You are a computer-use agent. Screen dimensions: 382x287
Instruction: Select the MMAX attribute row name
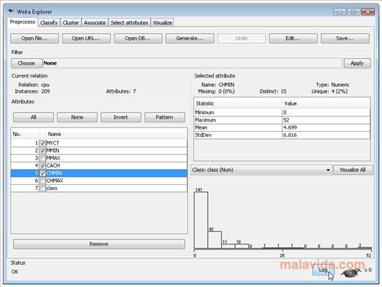click(53, 158)
